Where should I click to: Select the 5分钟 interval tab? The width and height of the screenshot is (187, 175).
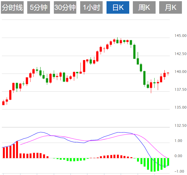(39, 7)
